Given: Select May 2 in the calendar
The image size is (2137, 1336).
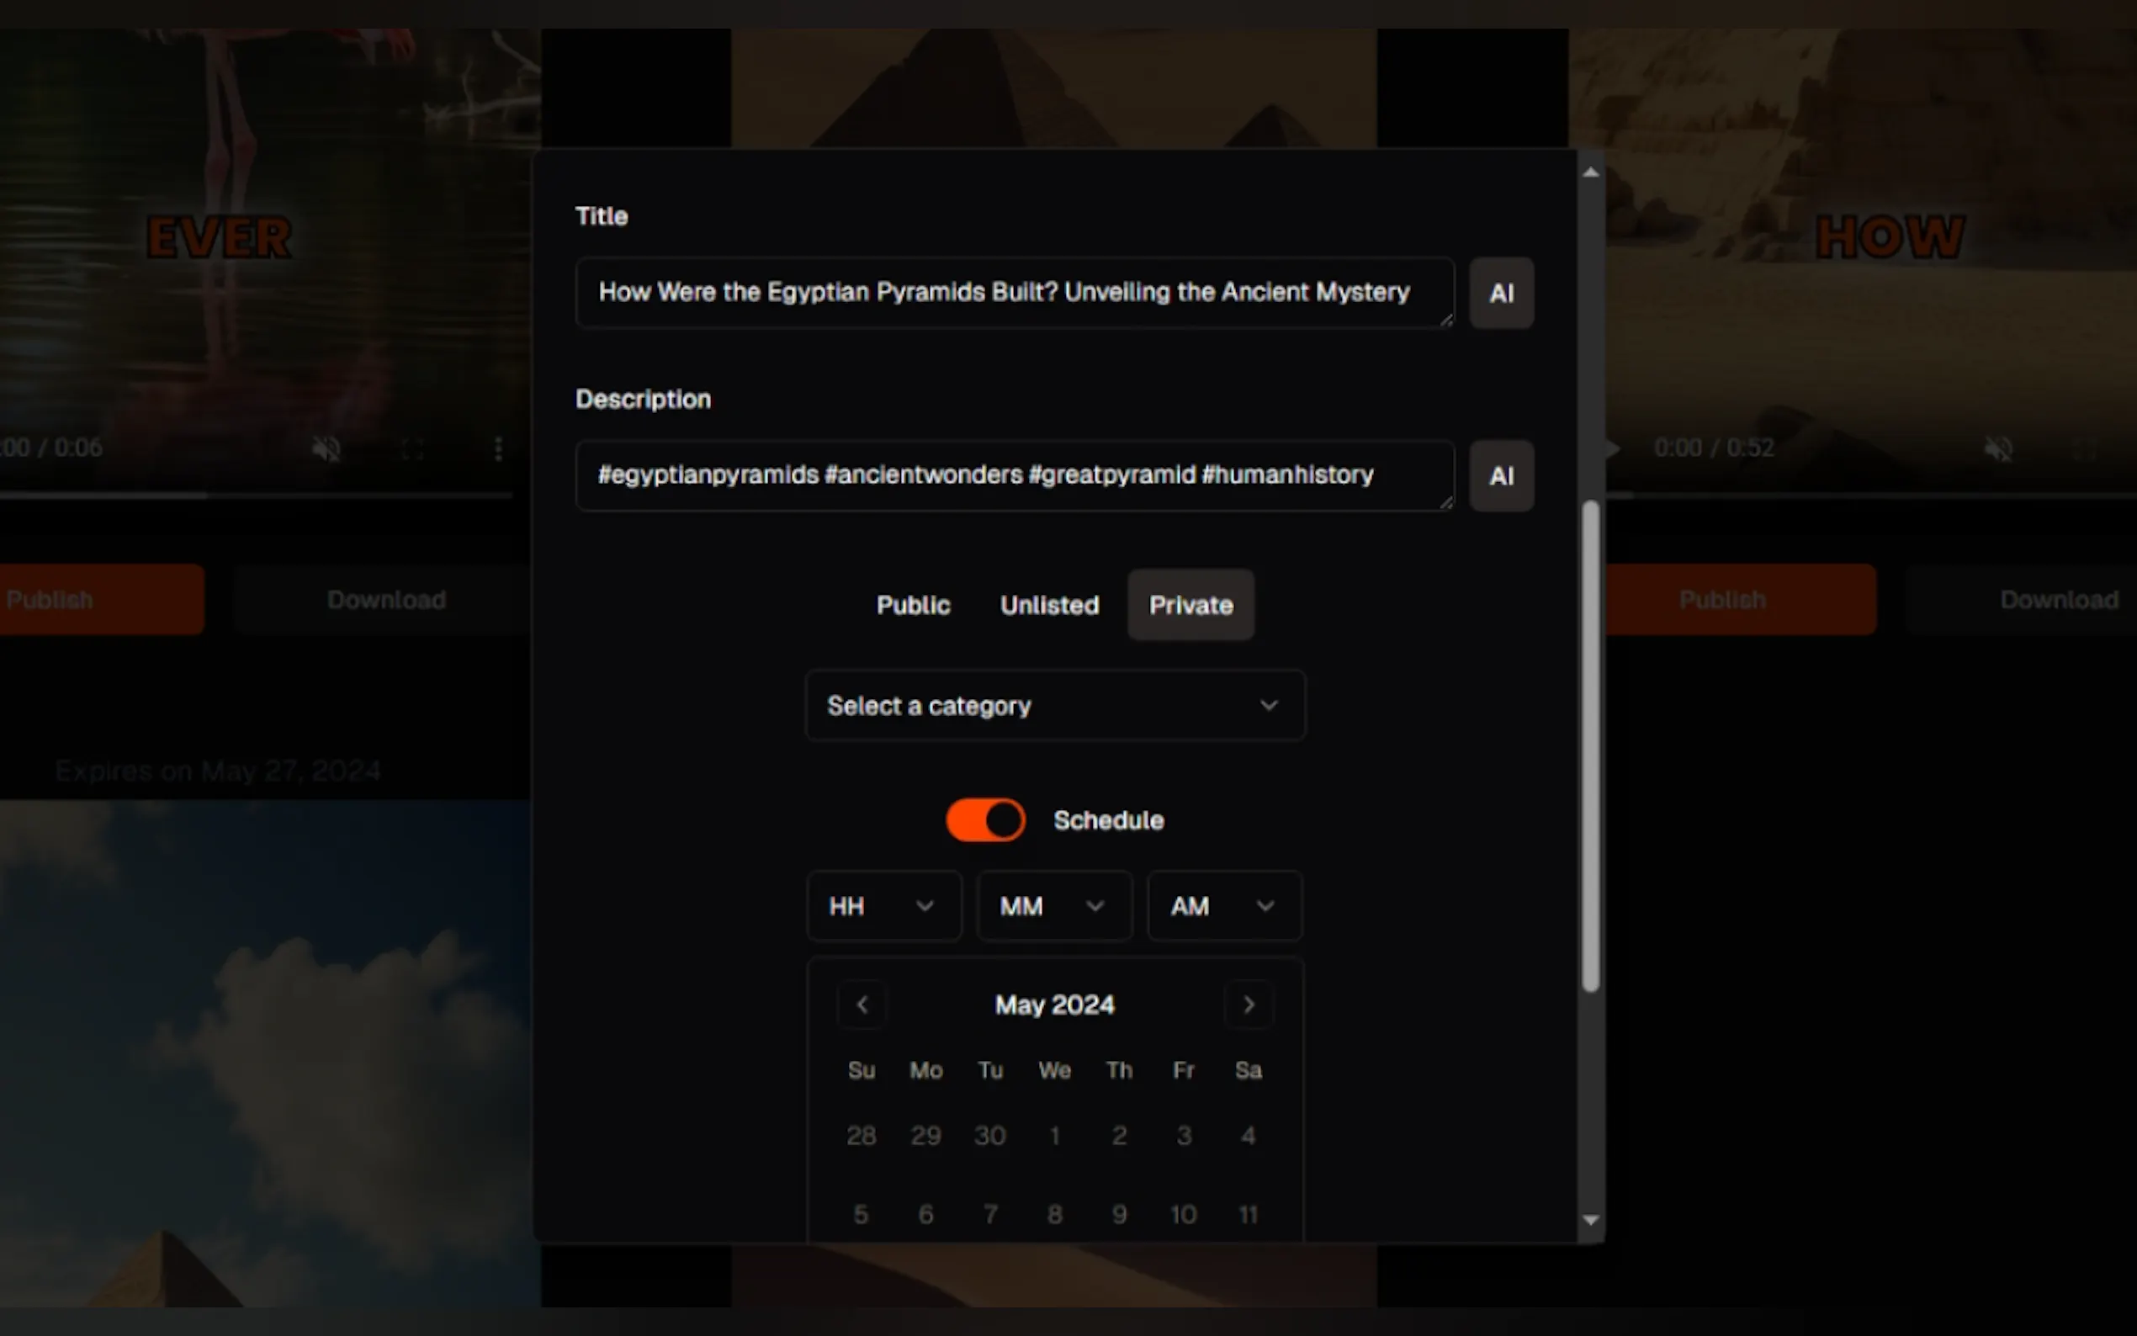Looking at the screenshot, I should tap(1118, 1136).
